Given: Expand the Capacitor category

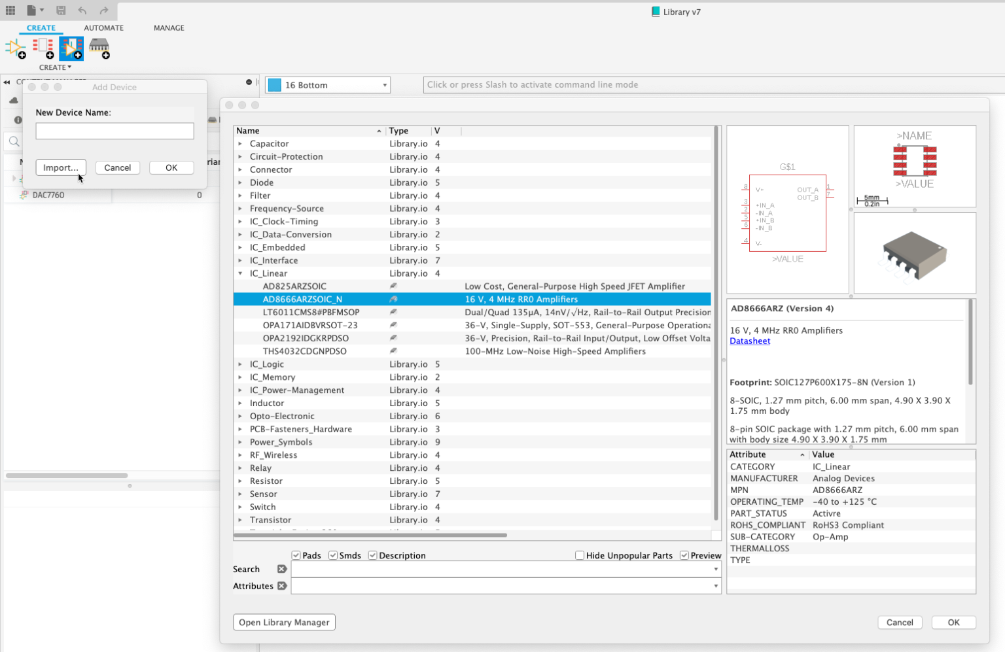Looking at the screenshot, I should [x=239, y=143].
